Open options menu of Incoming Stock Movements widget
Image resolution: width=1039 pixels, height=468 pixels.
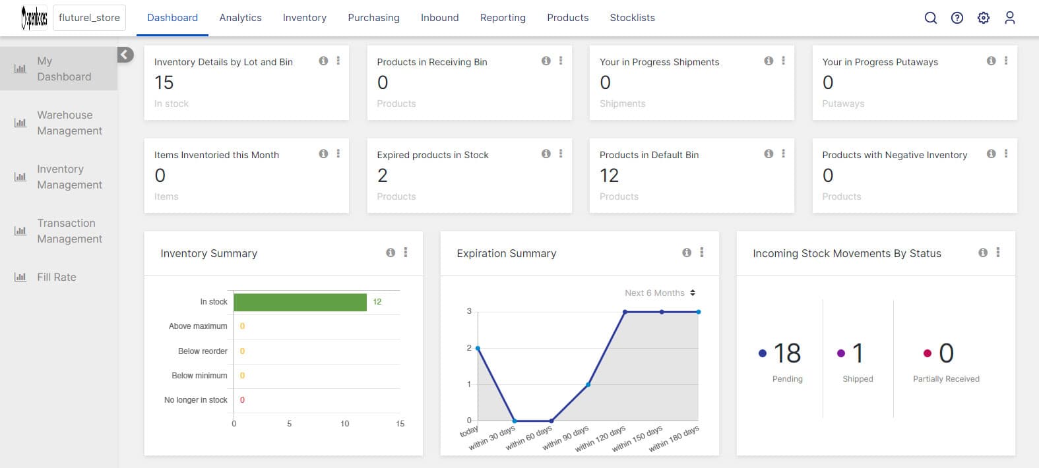998,252
